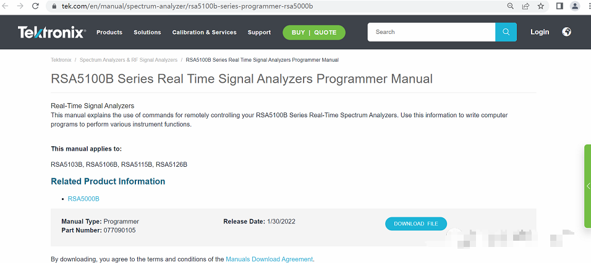This screenshot has width=591, height=263.
Task: Open the Products menu
Action: click(109, 32)
